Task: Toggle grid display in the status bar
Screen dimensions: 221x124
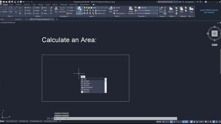Action: pyautogui.click(x=163, y=122)
